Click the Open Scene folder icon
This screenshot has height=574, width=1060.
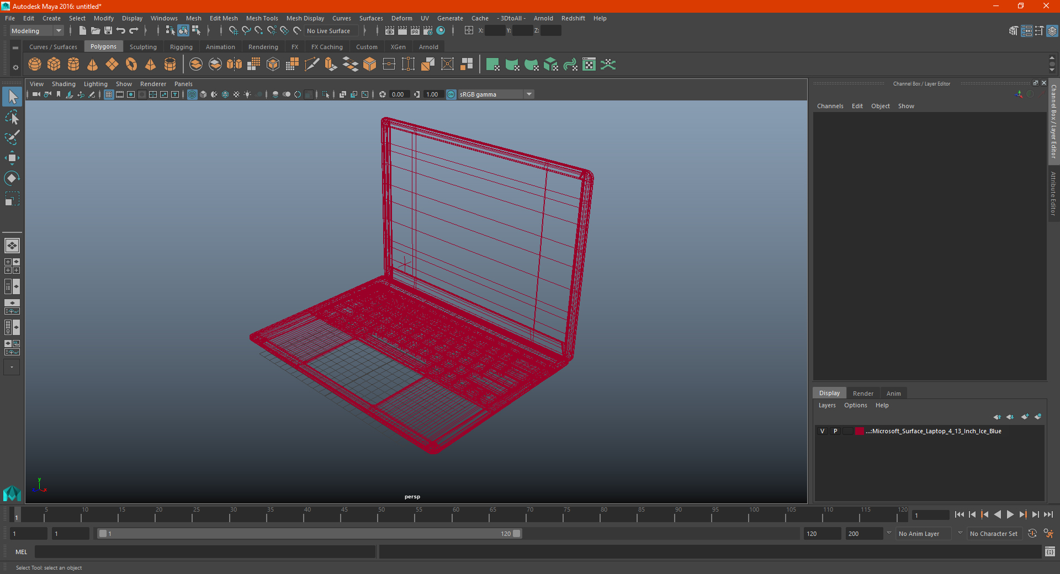click(96, 31)
